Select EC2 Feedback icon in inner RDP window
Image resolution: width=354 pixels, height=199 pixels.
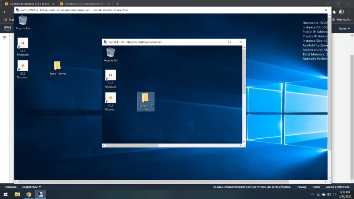[110, 79]
